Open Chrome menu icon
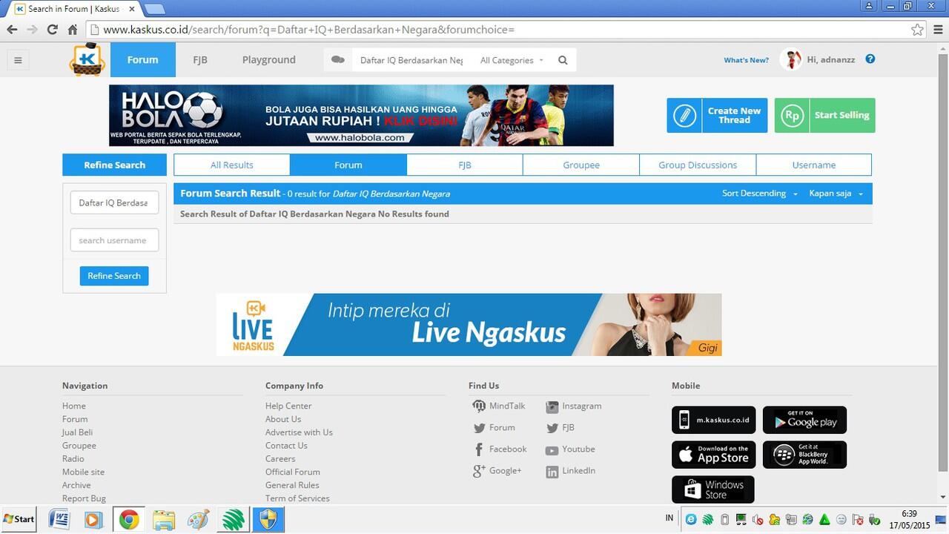The height and width of the screenshot is (534, 949). coord(937,30)
